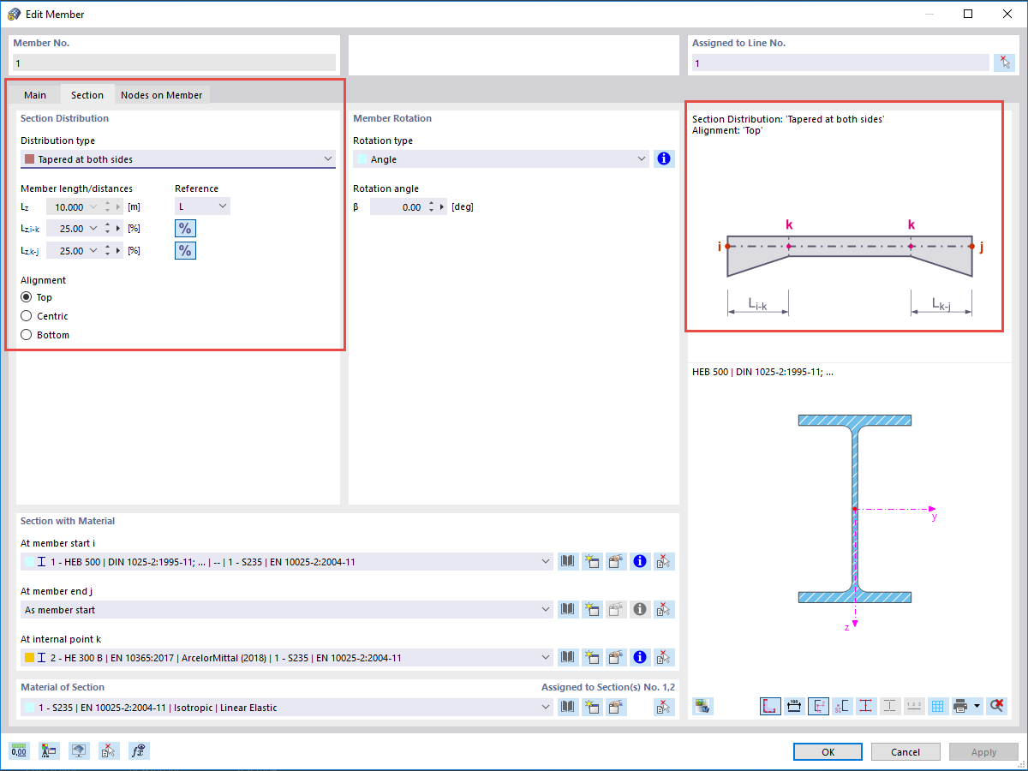Toggle section dimensions display in preview toolbar
Screen dimensions: 1028x771
point(794,706)
